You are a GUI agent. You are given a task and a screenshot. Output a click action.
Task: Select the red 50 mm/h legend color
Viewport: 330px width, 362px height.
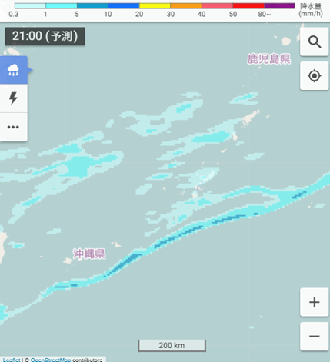pyautogui.click(x=248, y=5)
